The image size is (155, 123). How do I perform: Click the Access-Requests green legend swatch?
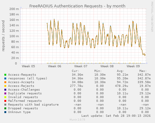click(x=5, y=75)
